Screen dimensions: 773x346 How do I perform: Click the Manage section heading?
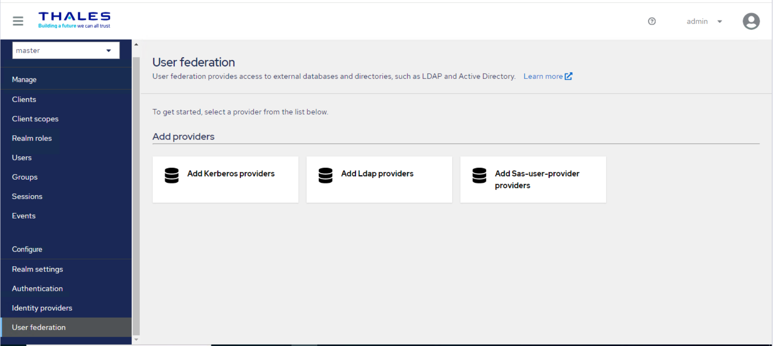pos(24,80)
